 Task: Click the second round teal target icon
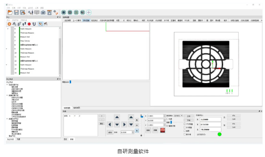coord(70,12)
